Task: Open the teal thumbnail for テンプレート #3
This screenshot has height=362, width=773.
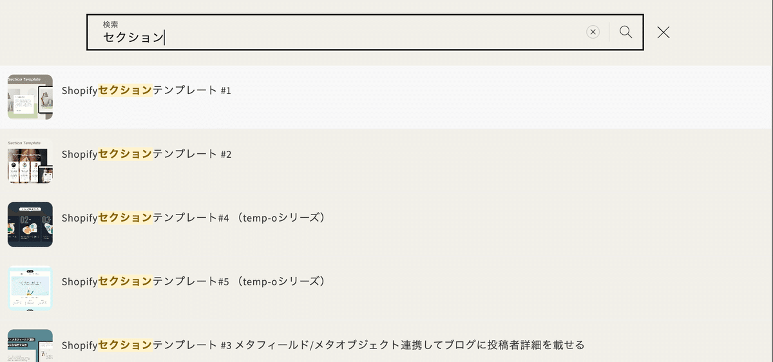Action: 30,346
